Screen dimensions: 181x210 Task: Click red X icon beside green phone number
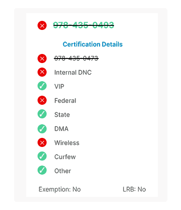click(x=42, y=25)
